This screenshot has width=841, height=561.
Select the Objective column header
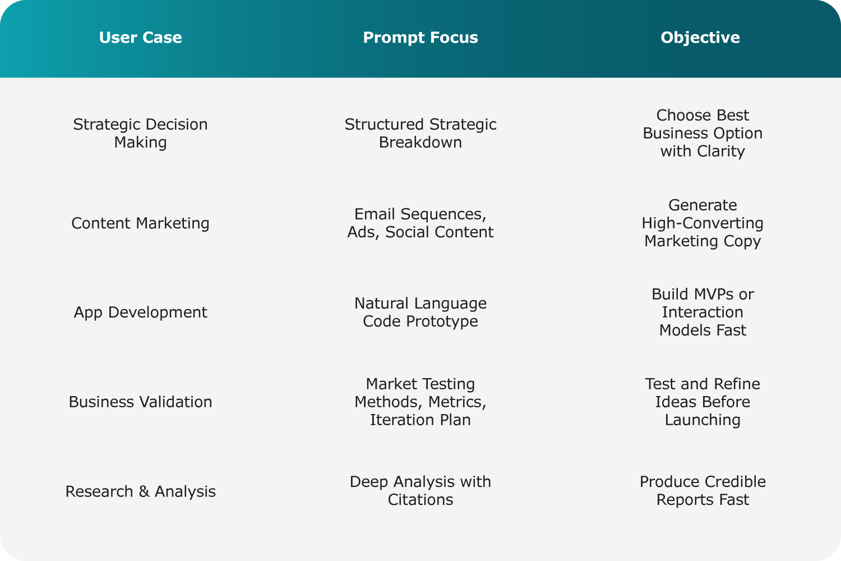click(x=700, y=38)
